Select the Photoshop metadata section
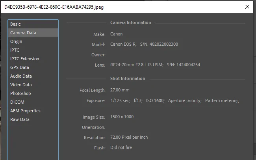This screenshot has width=256, height=160. 20,93
